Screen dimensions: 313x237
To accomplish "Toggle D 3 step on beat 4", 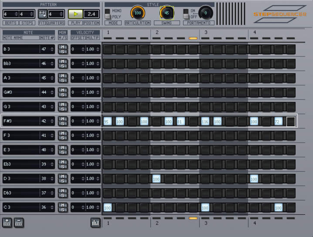I will (254, 179).
